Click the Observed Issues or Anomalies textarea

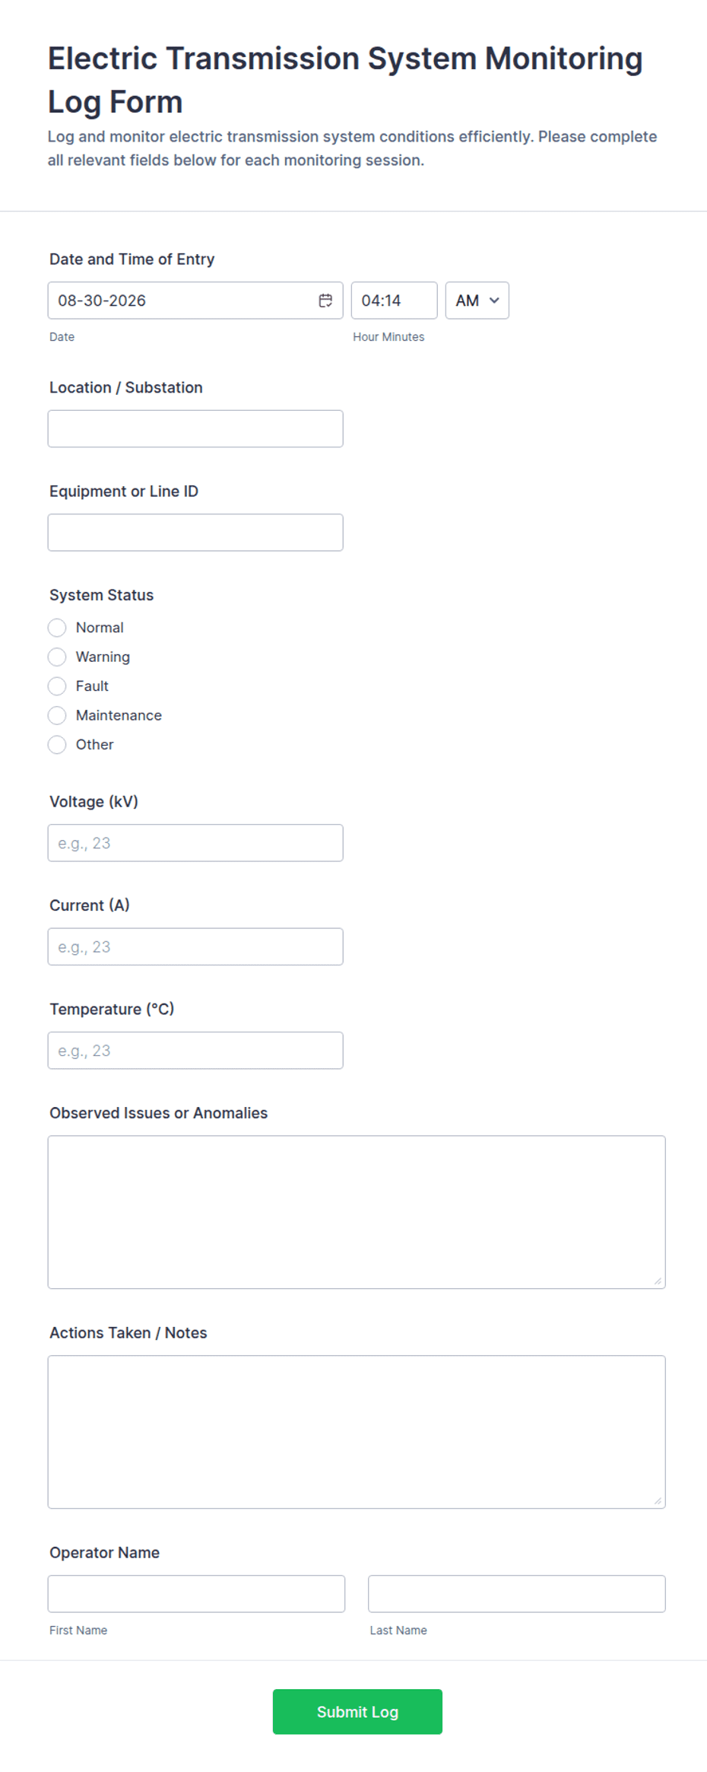click(357, 1212)
